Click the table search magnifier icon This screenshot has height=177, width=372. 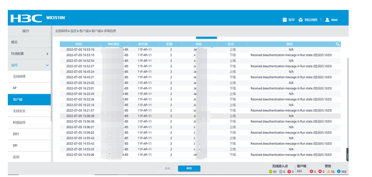pos(338,44)
